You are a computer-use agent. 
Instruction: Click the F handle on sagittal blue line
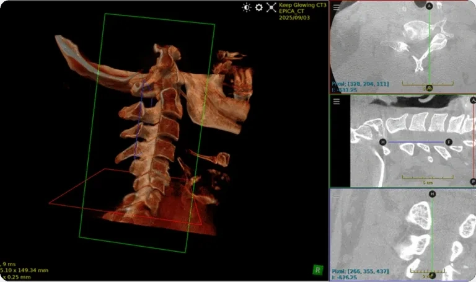pos(449,142)
